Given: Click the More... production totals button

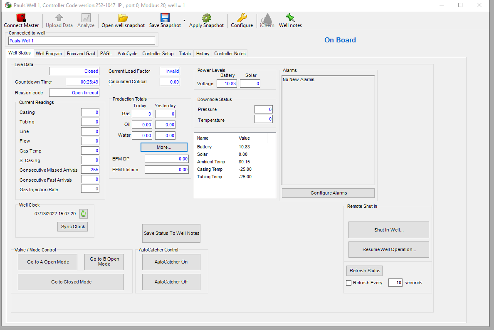Looking at the screenshot, I should point(164,147).
